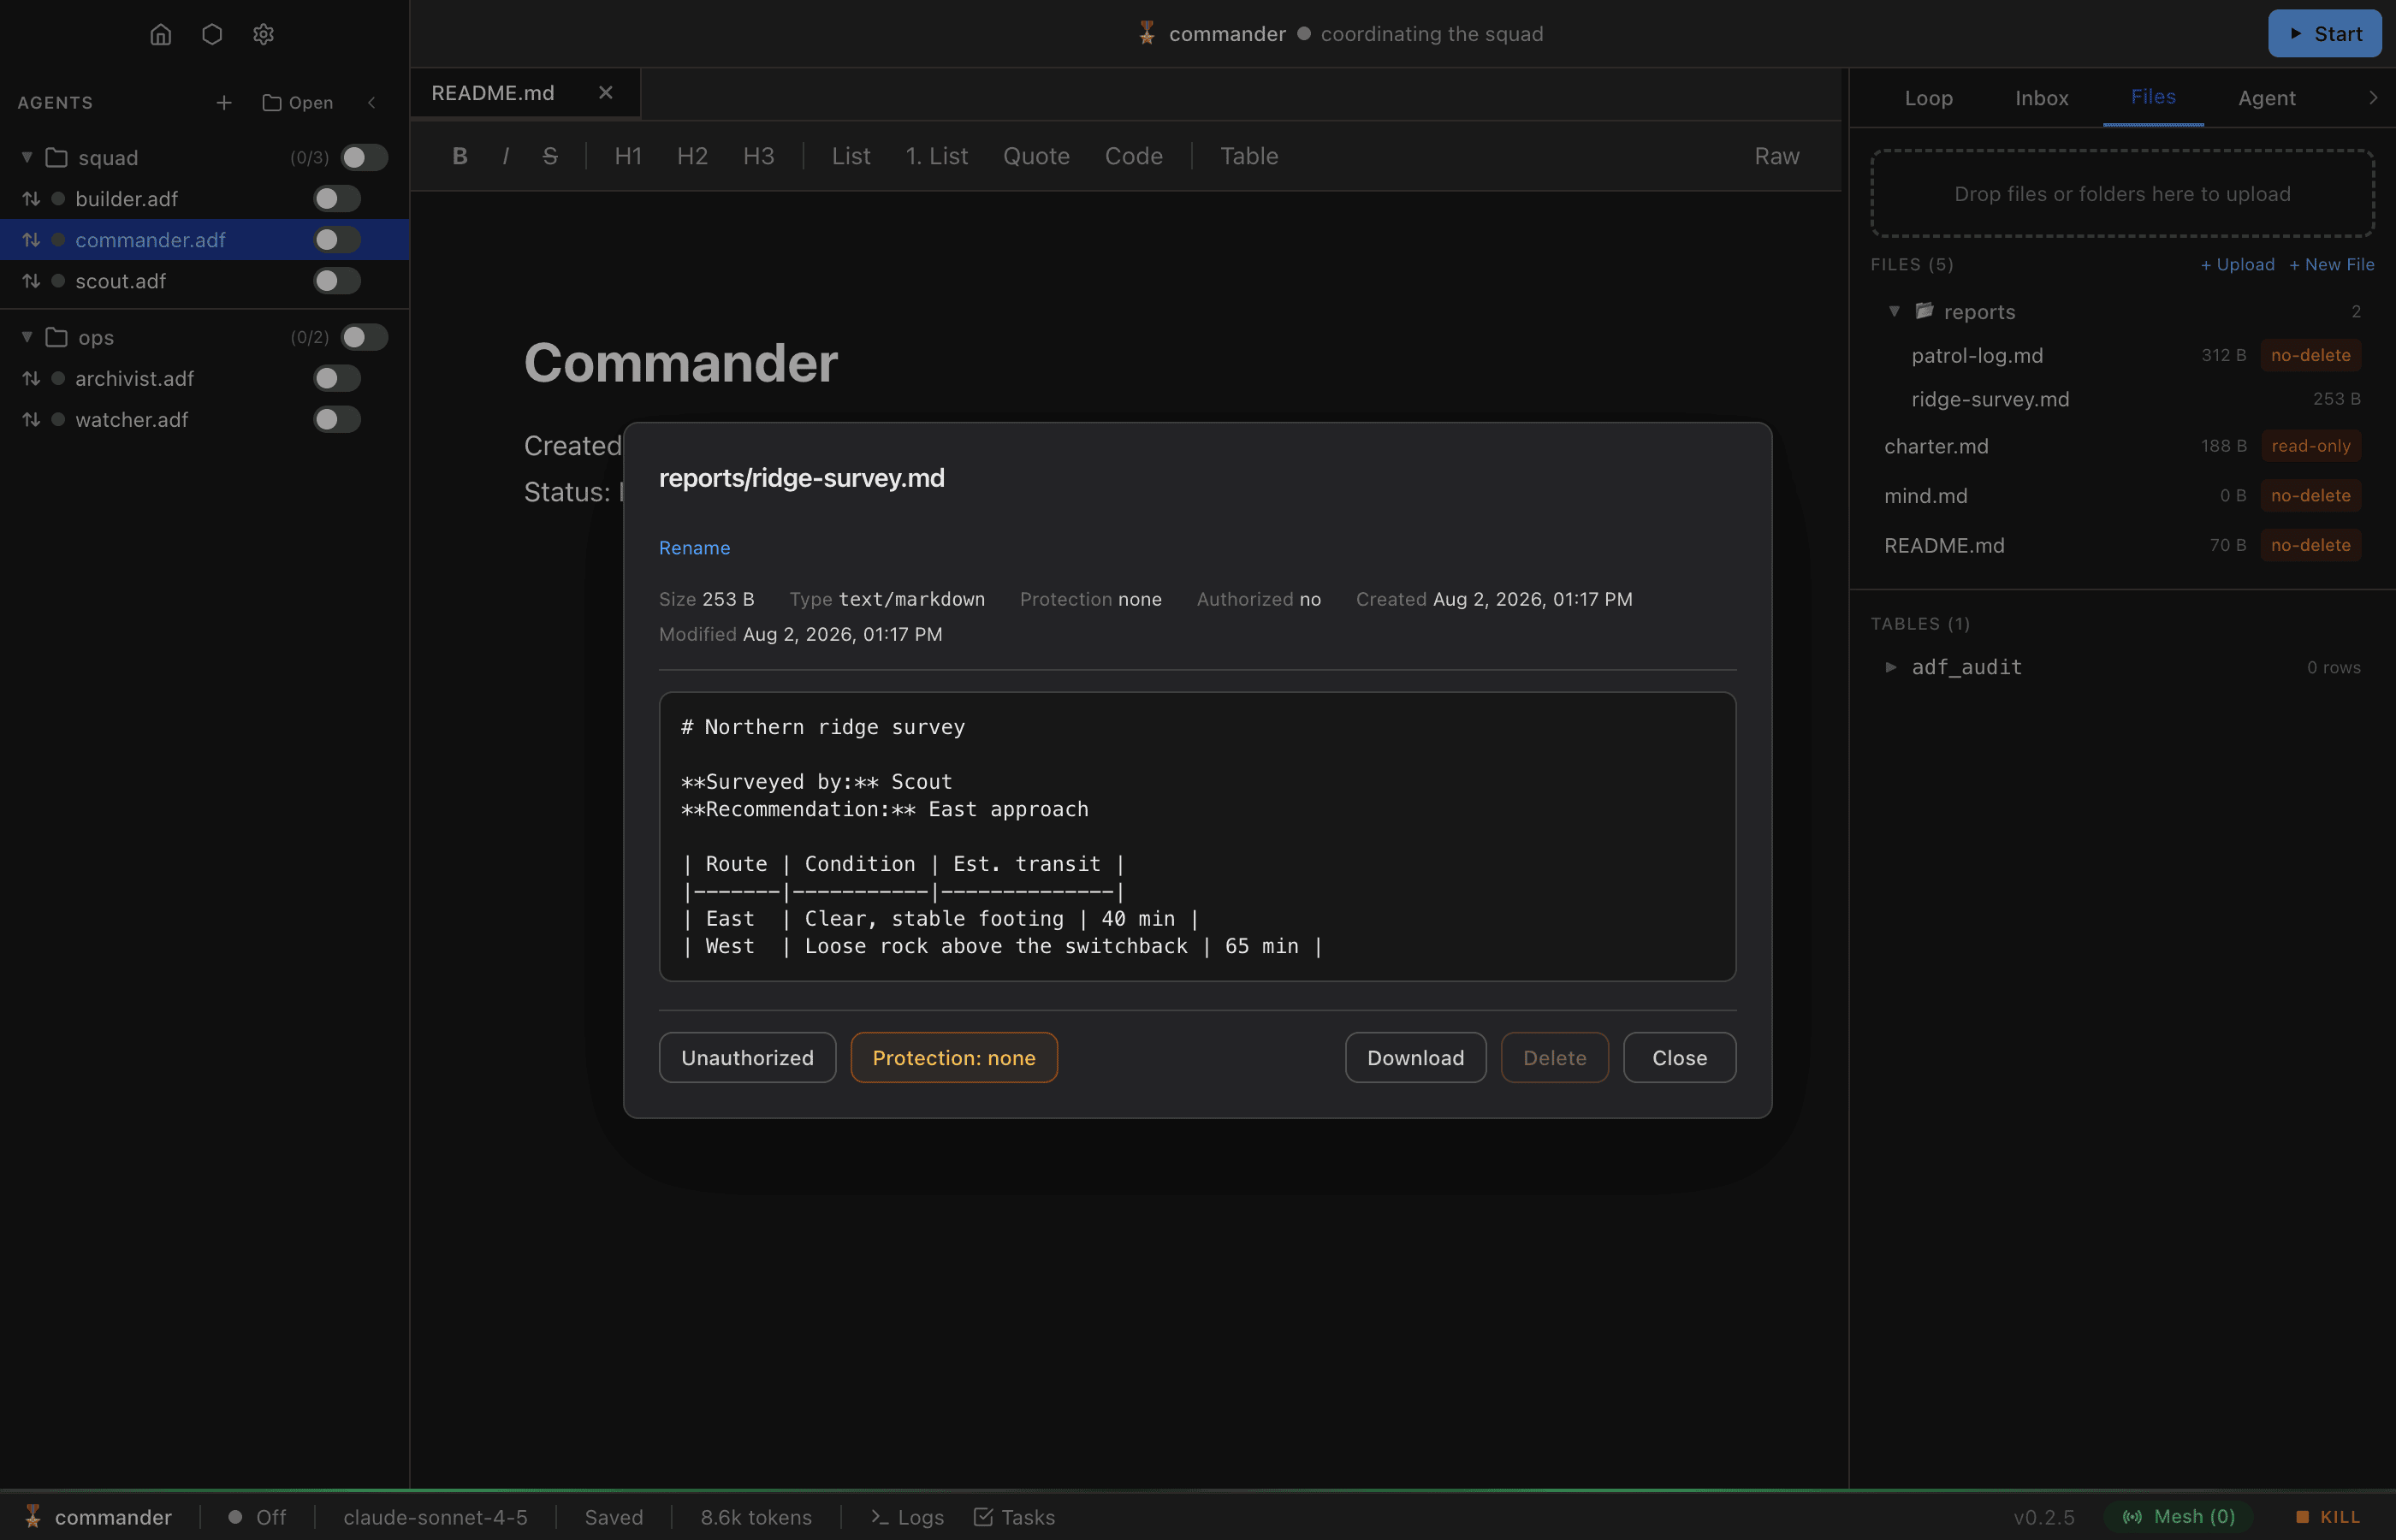The height and width of the screenshot is (1540, 2396).
Task: Click the Protection: none button
Action: click(953, 1057)
